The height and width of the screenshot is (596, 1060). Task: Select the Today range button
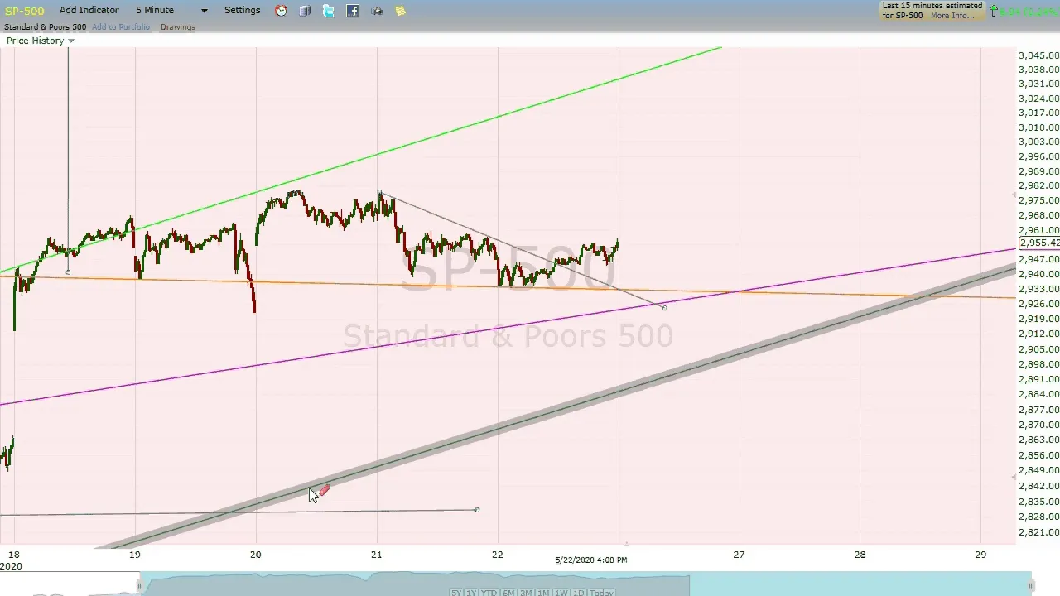[601, 593]
